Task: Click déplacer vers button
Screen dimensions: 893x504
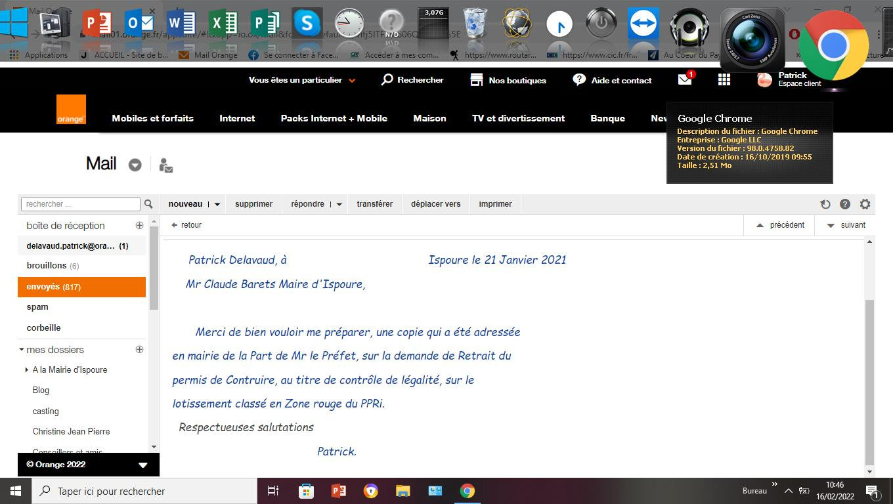Action: pyautogui.click(x=436, y=204)
